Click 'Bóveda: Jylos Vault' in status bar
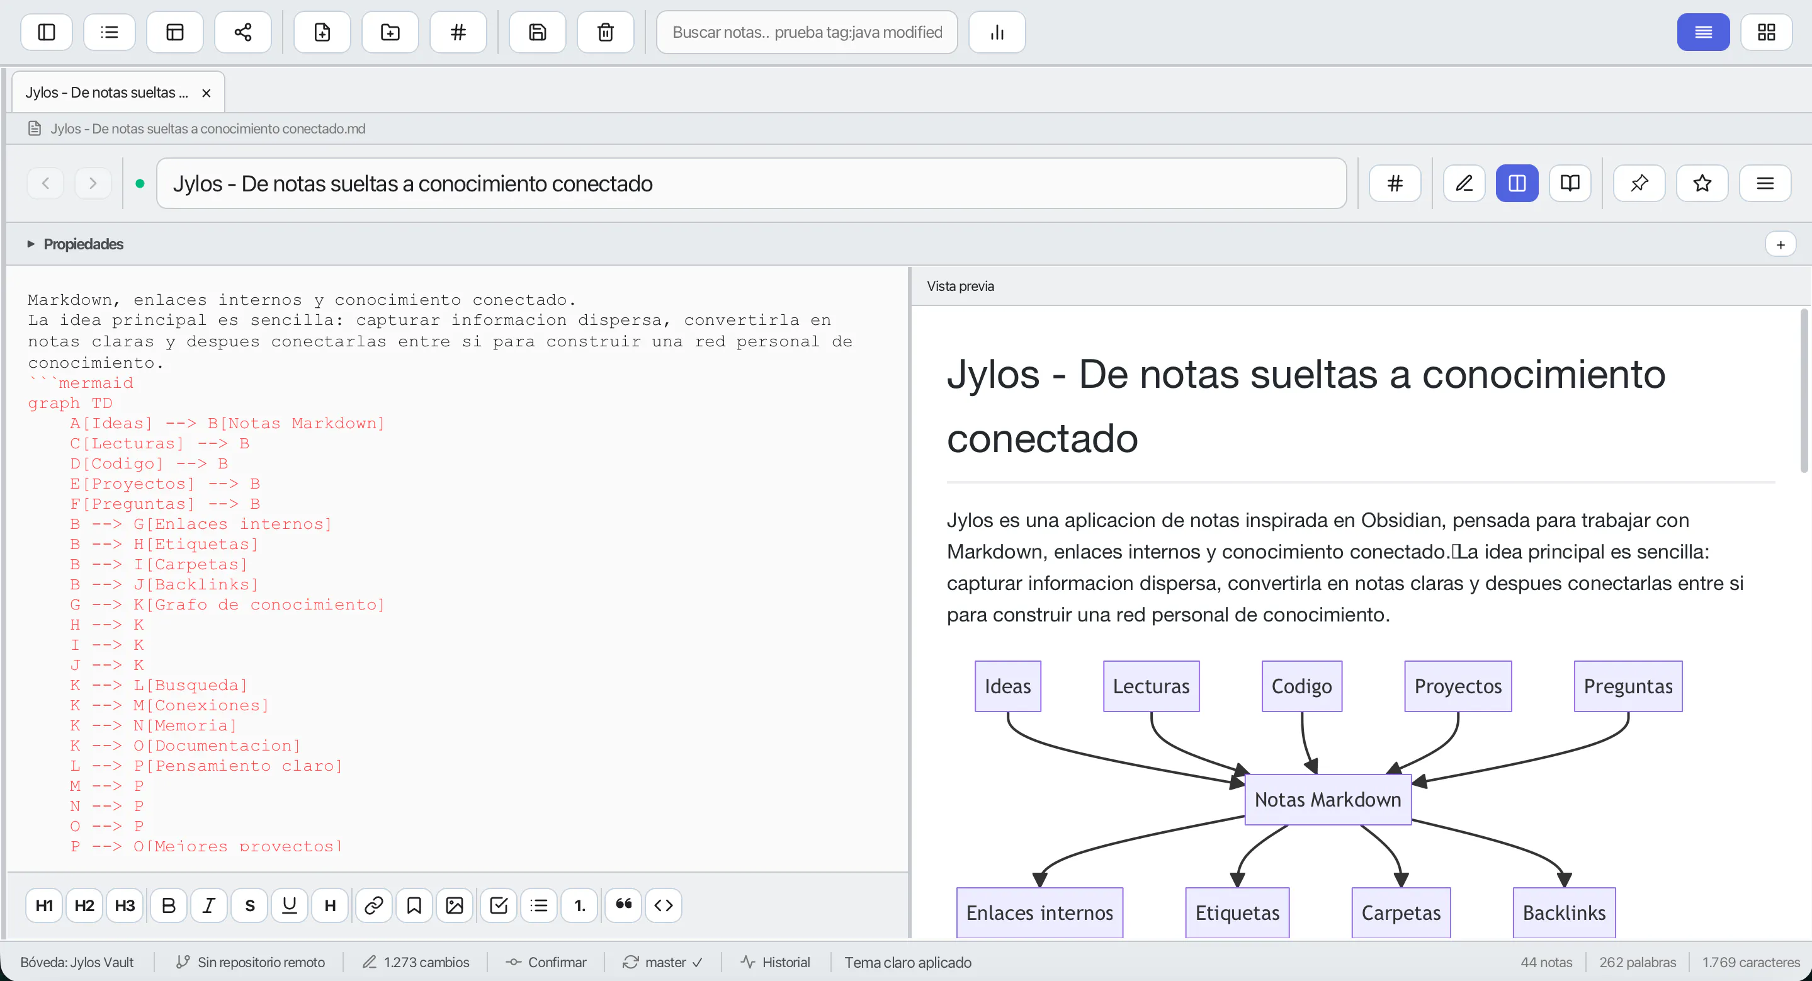This screenshot has width=1812, height=981. pos(77,962)
